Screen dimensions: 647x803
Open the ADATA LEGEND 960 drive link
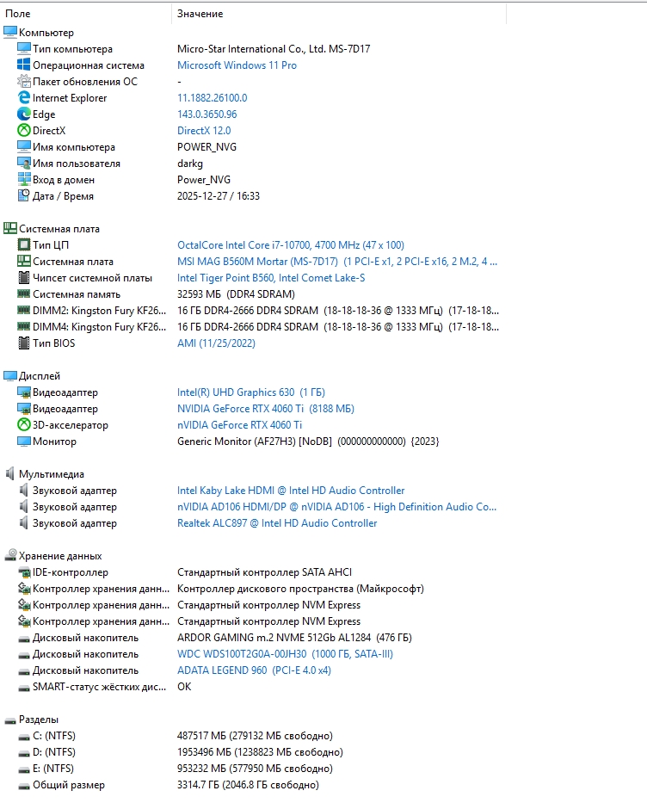coord(255,670)
